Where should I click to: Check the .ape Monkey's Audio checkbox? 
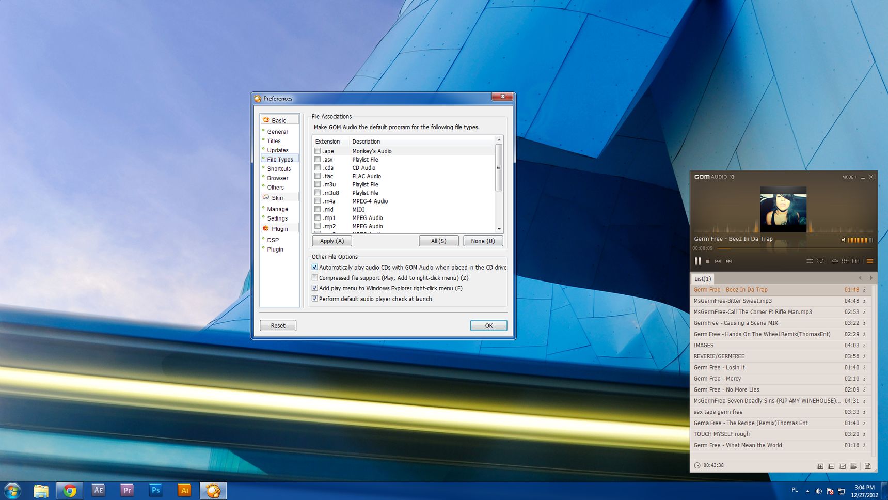point(318,151)
